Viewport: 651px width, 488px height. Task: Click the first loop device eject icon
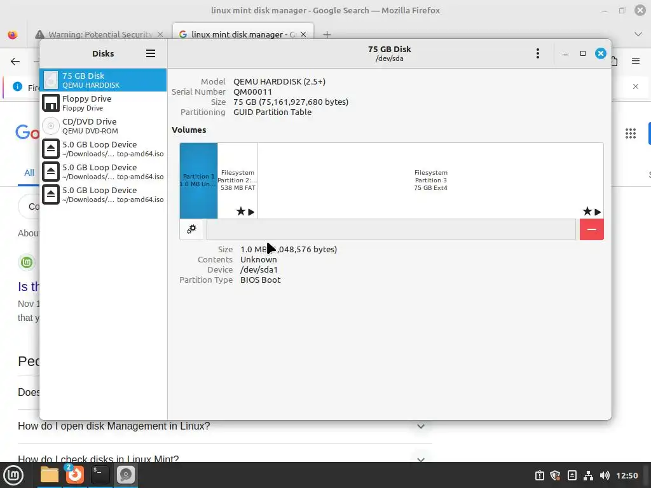(x=51, y=149)
